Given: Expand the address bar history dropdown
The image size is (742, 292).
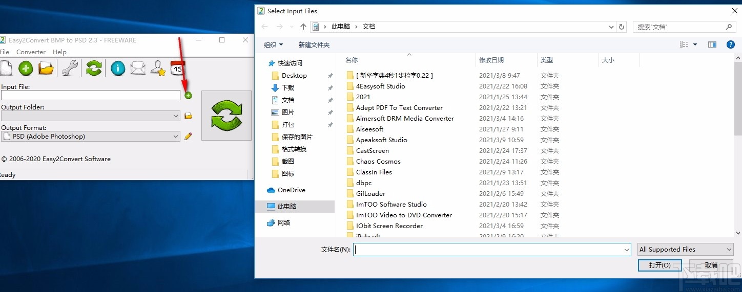Looking at the screenshot, I should [611, 27].
